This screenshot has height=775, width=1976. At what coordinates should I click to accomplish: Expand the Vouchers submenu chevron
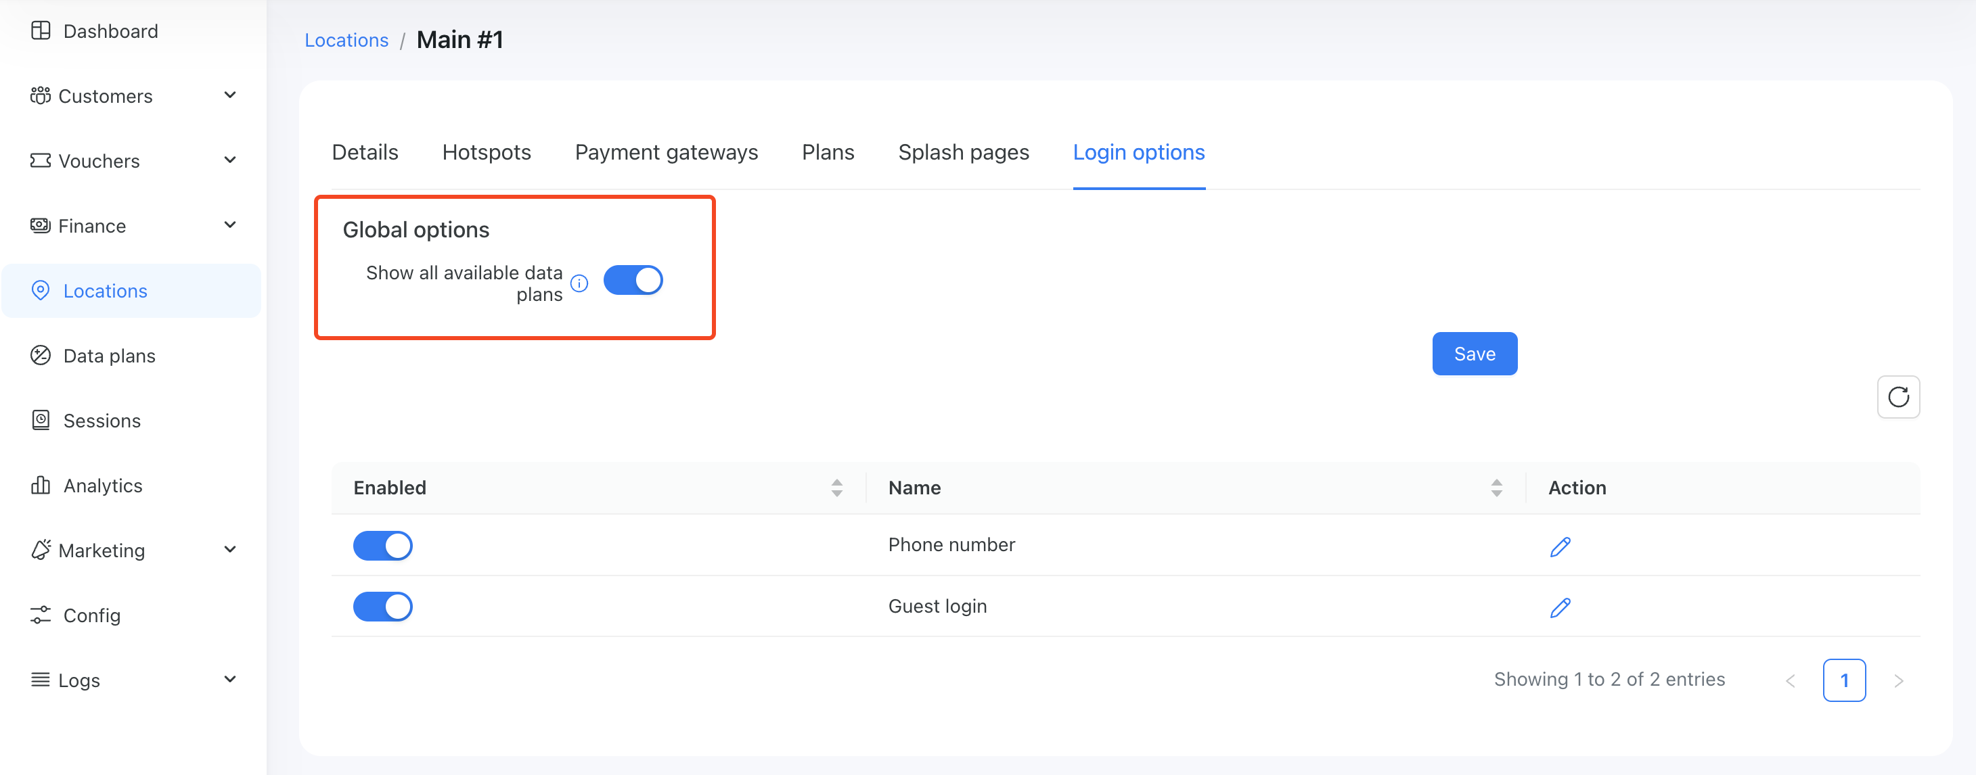pos(229,160)
